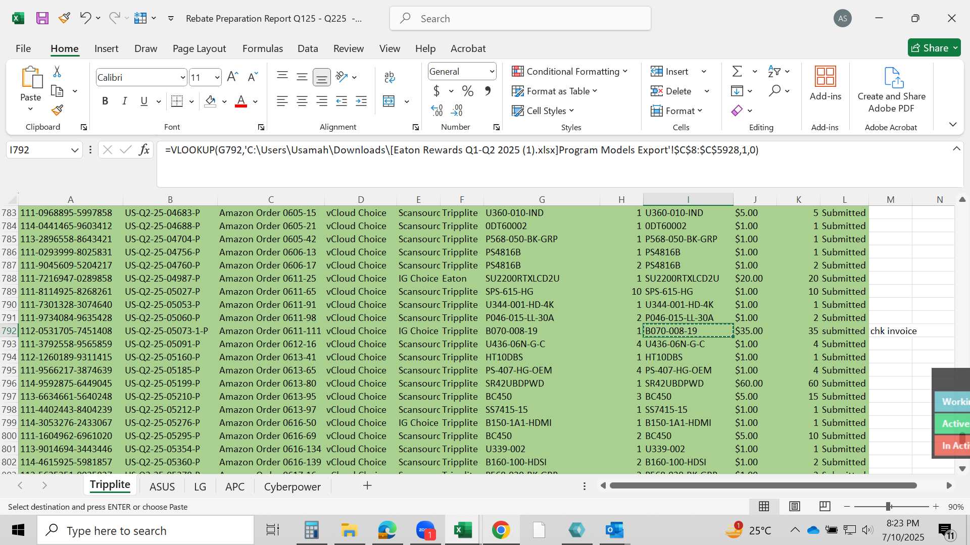Click the Share button
The height and width of the screenshot is (545, 970).
[x=934, y=48]
